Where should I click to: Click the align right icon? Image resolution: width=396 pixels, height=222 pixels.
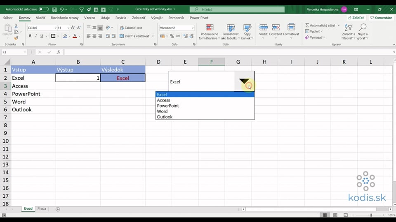(x=100, y=36)
